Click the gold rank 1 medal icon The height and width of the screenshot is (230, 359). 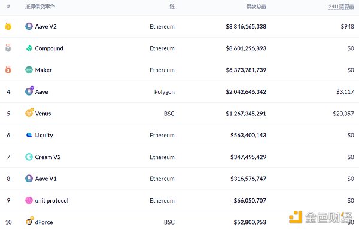coord(8,26)
